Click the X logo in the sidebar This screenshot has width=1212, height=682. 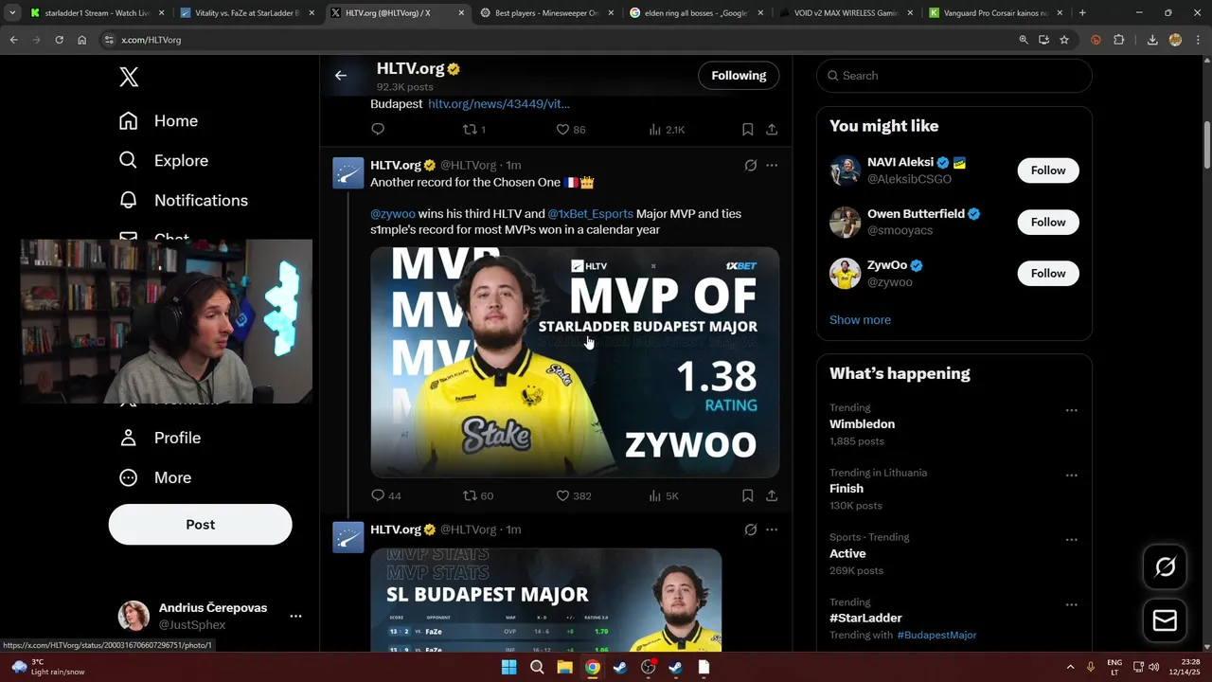pos(129,77)
